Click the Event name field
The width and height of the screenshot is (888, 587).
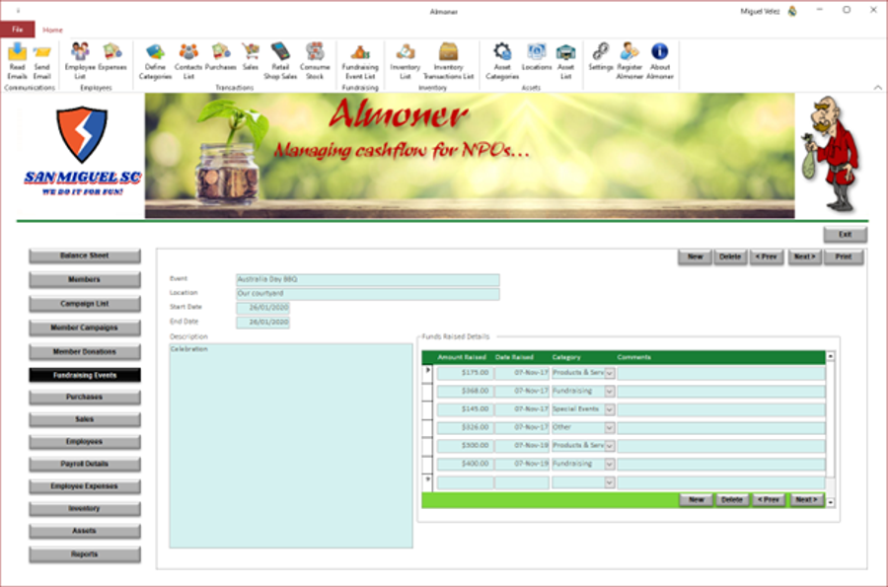pyautogui.click(x=368, y=279)
